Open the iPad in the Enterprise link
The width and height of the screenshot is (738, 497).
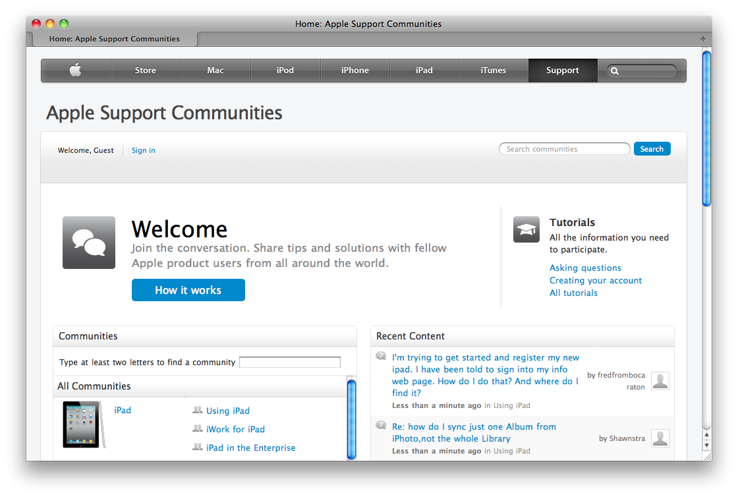(x=251, y=448)
